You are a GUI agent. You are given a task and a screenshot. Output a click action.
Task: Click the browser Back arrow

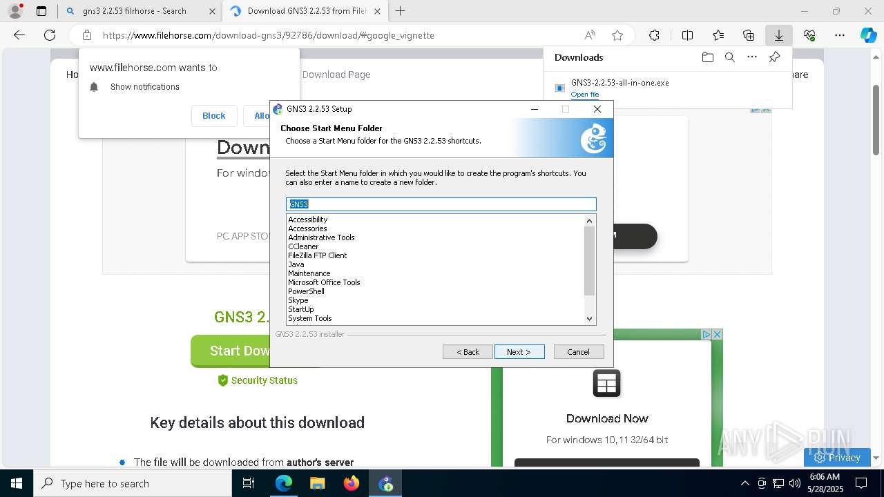click(19, 35)
